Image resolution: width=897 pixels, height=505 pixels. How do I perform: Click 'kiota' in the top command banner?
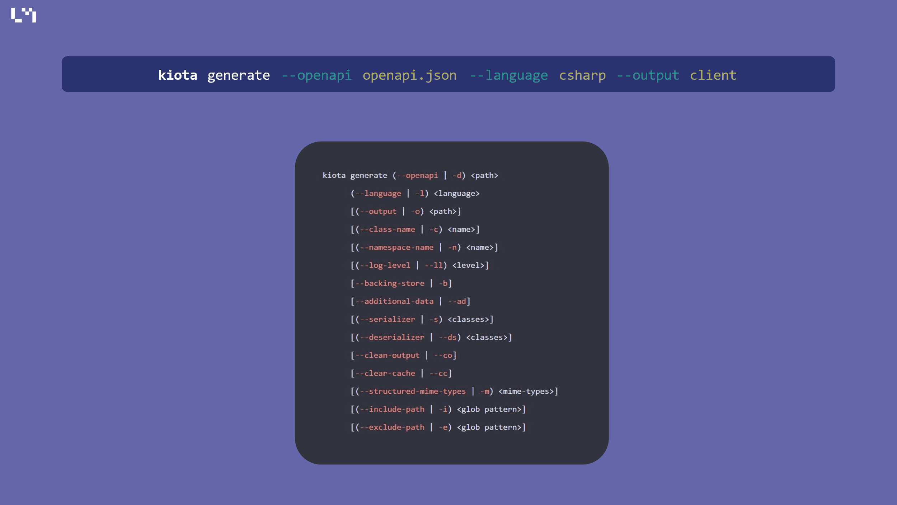(x=178, y=75)
